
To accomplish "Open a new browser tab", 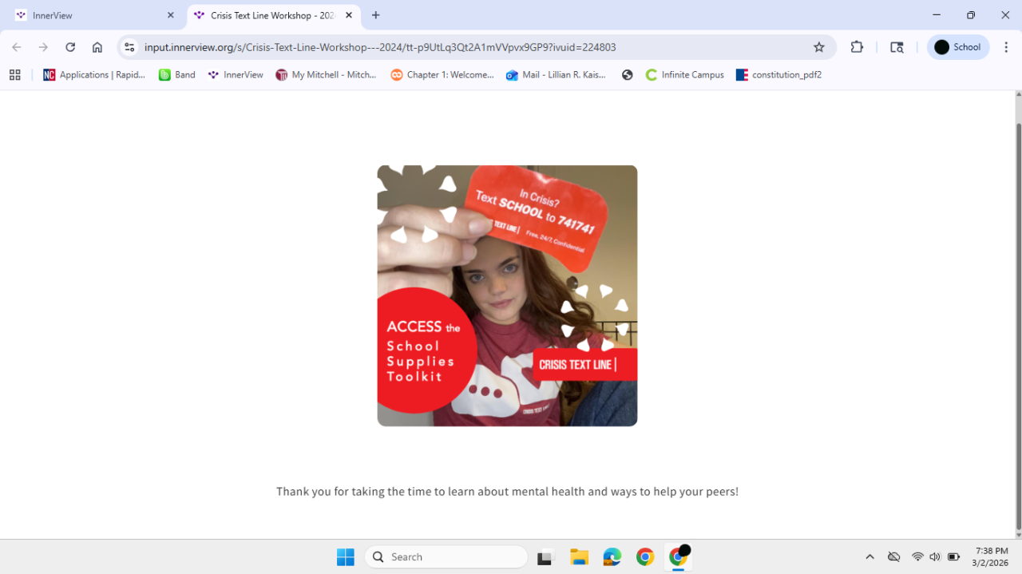I will (x=376, y=15).
